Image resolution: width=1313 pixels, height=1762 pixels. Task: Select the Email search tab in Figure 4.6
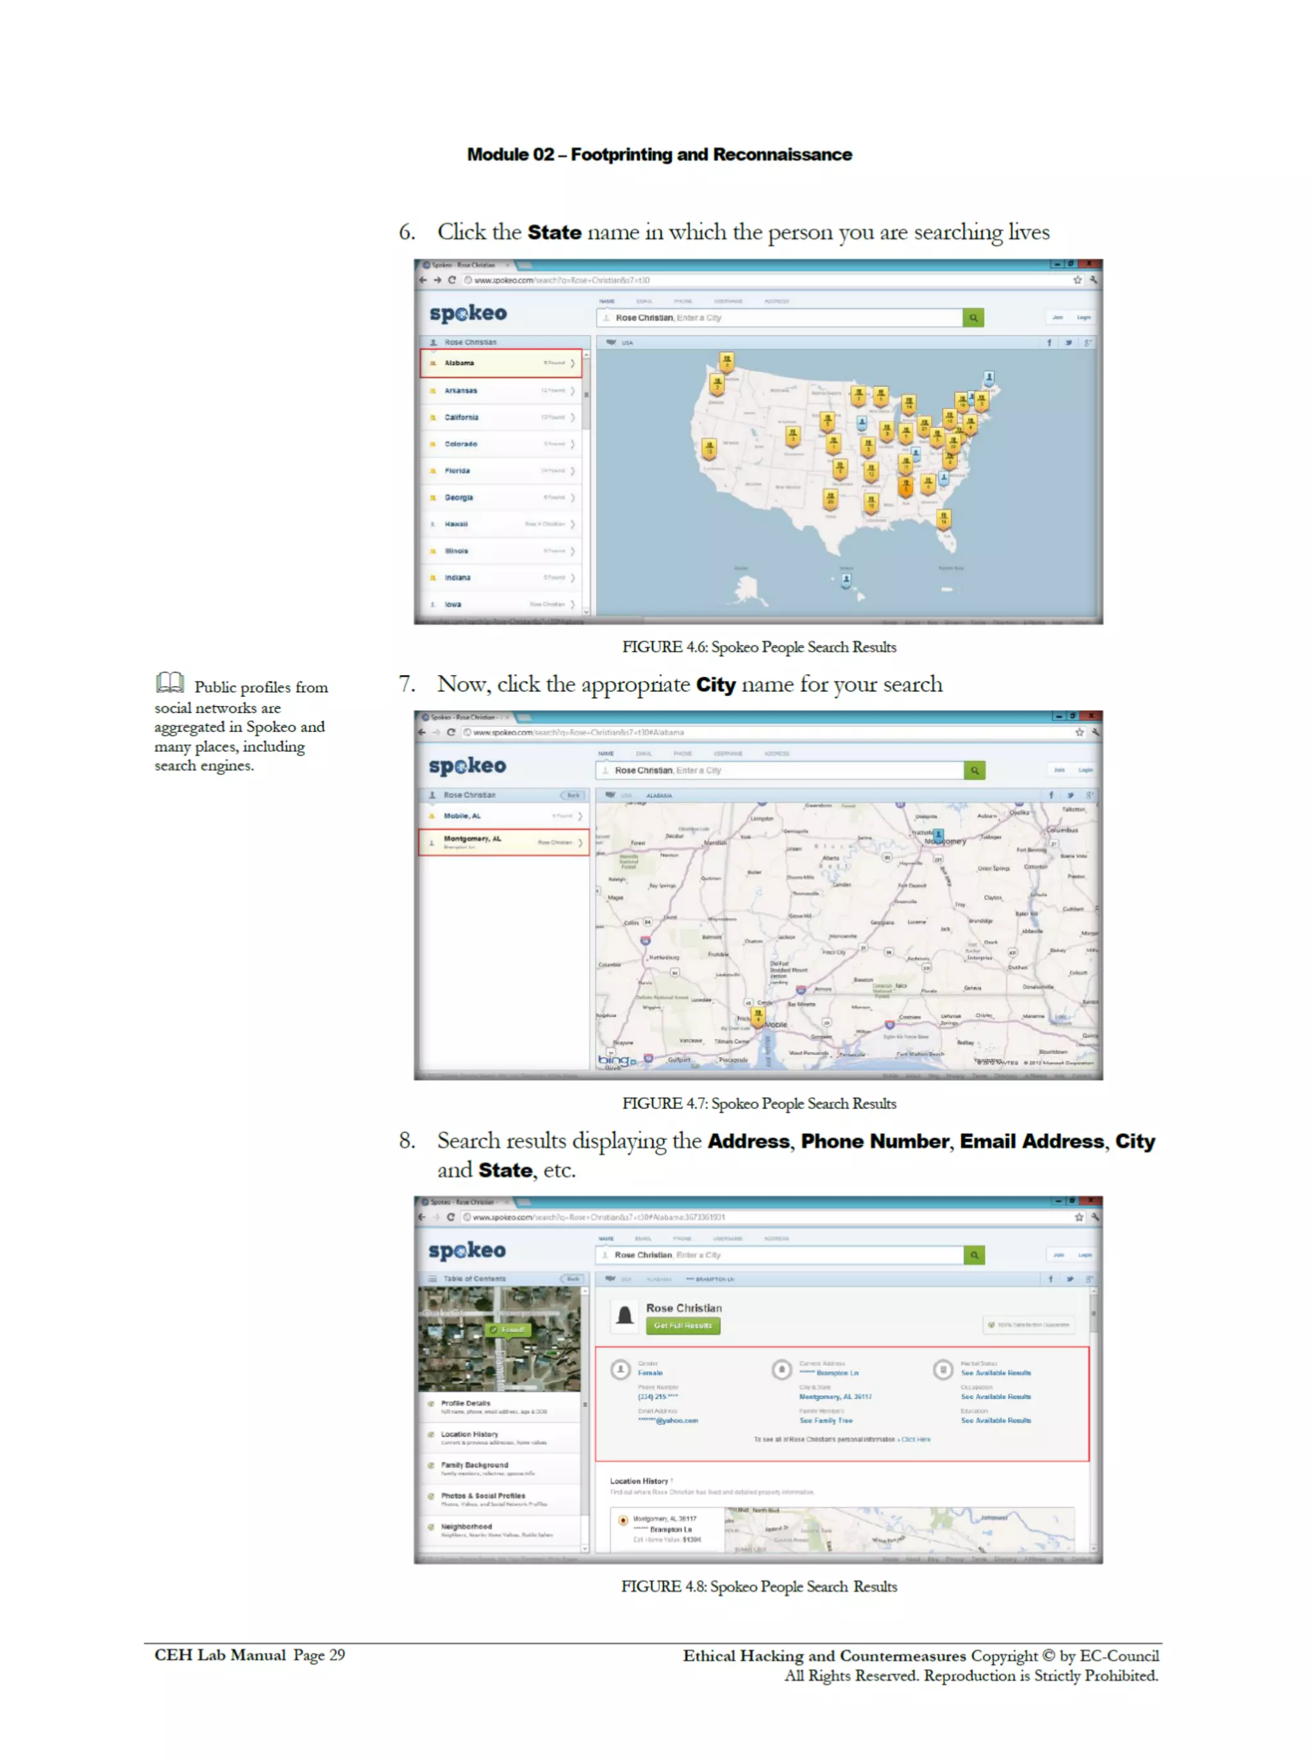point(644,301)
